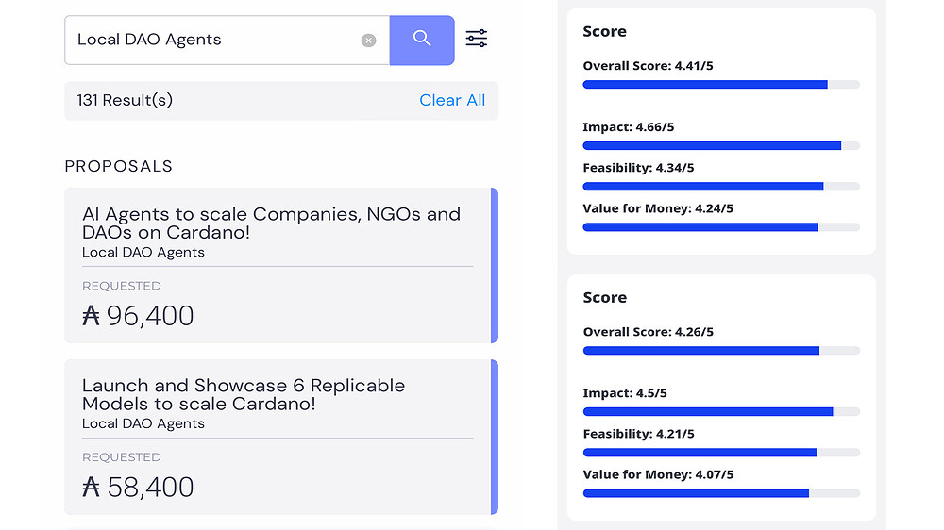Click the 4.41/5 Overall Score progress bar
The image size is (944, 530).
(721, 85)
